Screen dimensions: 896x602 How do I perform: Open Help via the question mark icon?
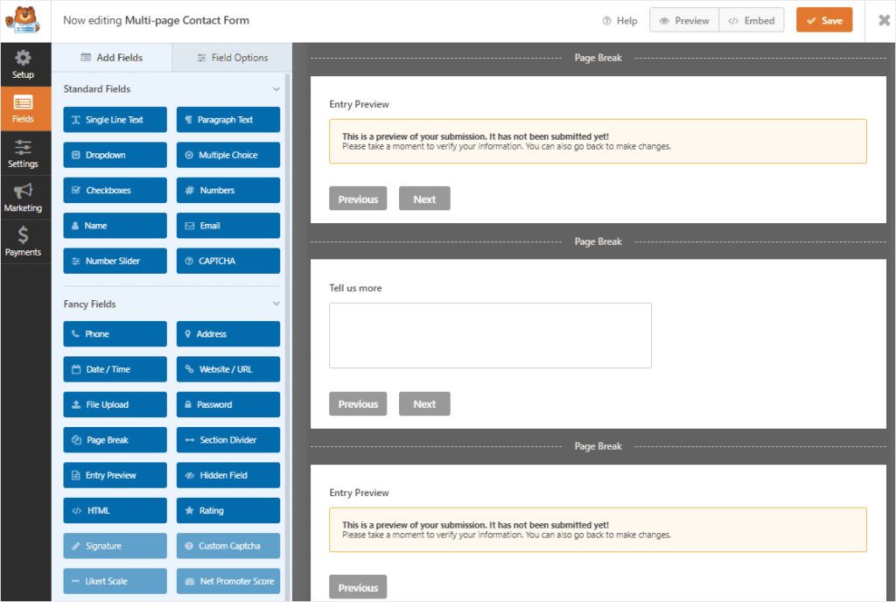tap(606, 20)
